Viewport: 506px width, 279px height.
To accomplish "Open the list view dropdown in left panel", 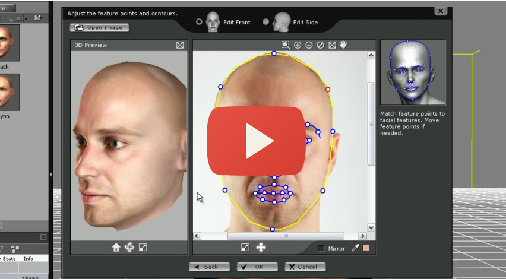I will click(22, 18).
